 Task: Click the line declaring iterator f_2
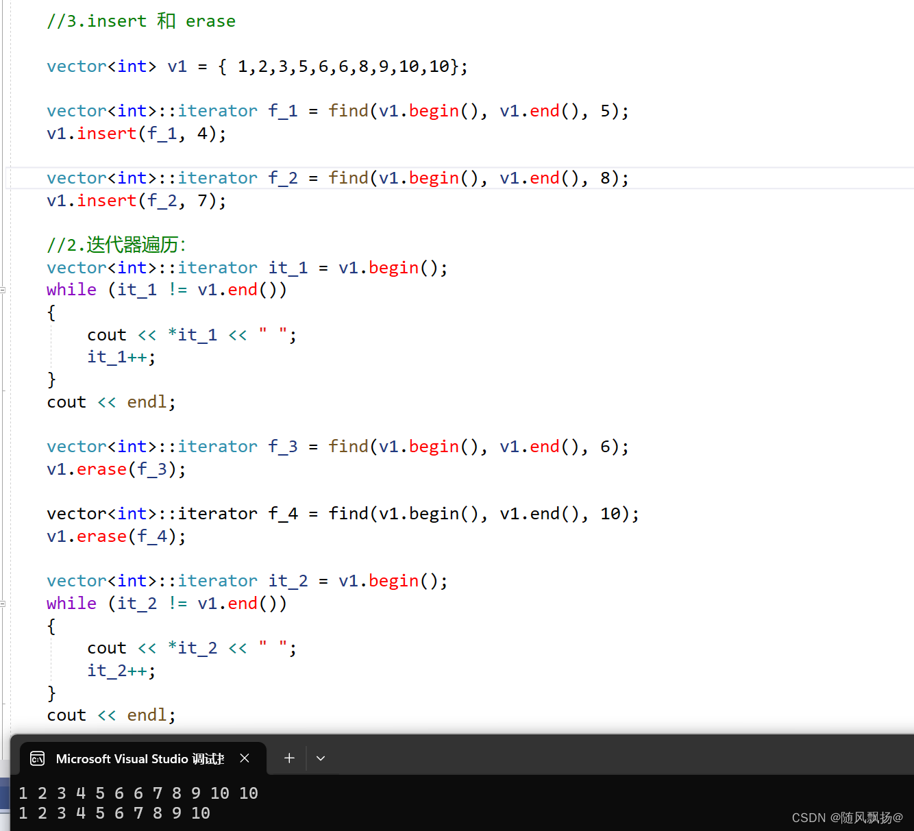(x=338, y=178)
